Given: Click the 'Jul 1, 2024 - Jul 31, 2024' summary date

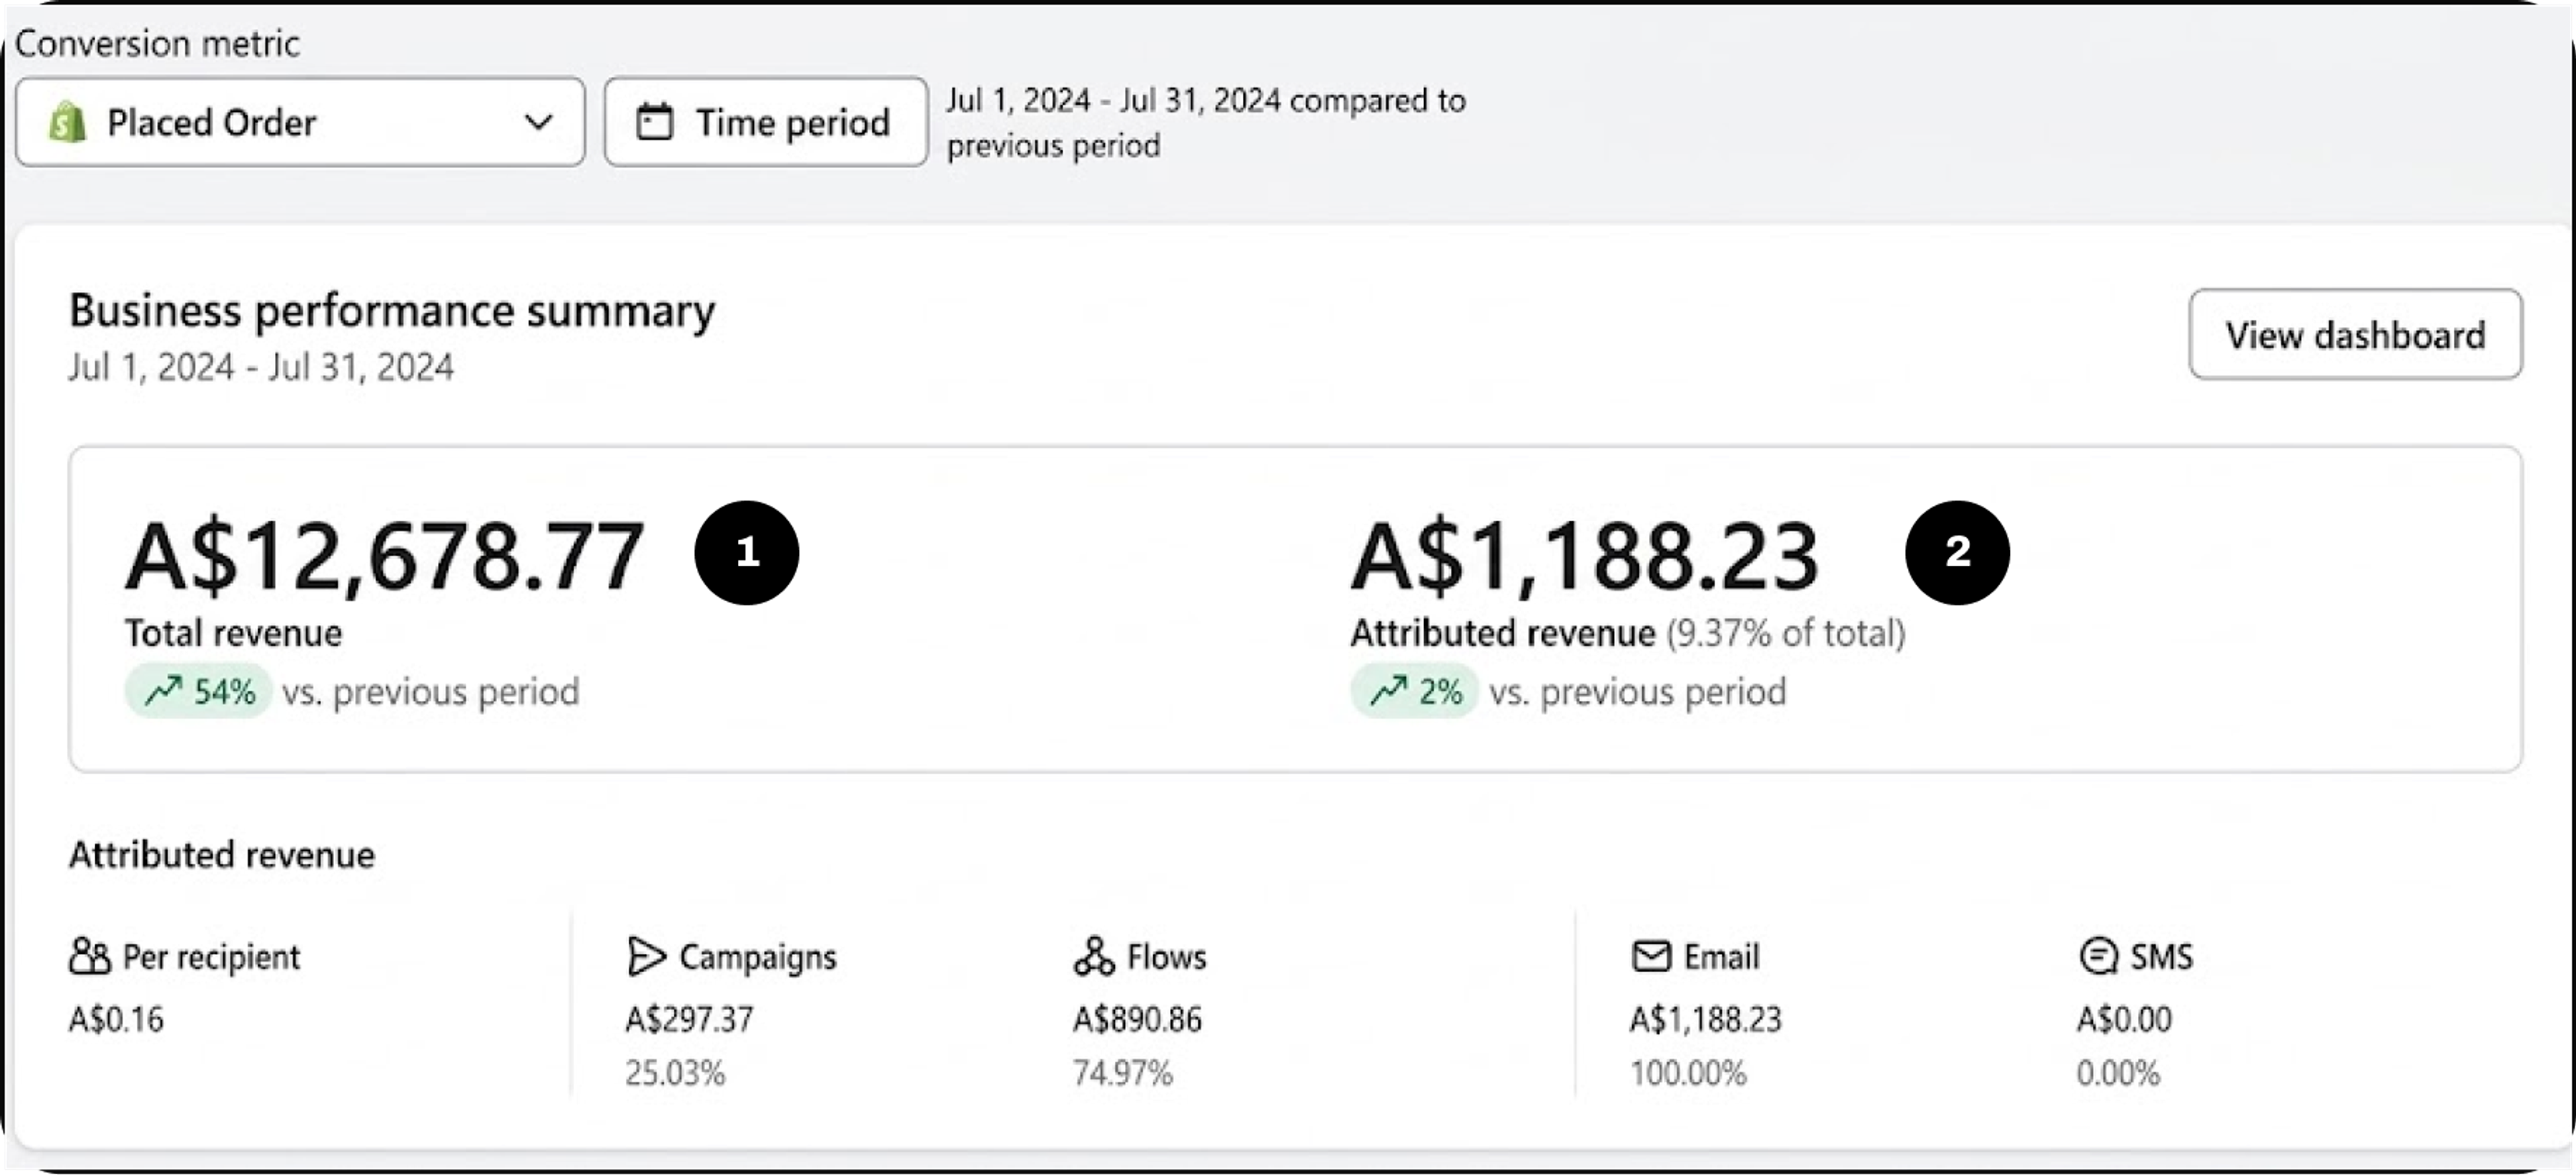Looking at the screenshot, I should tap(261, 367).
